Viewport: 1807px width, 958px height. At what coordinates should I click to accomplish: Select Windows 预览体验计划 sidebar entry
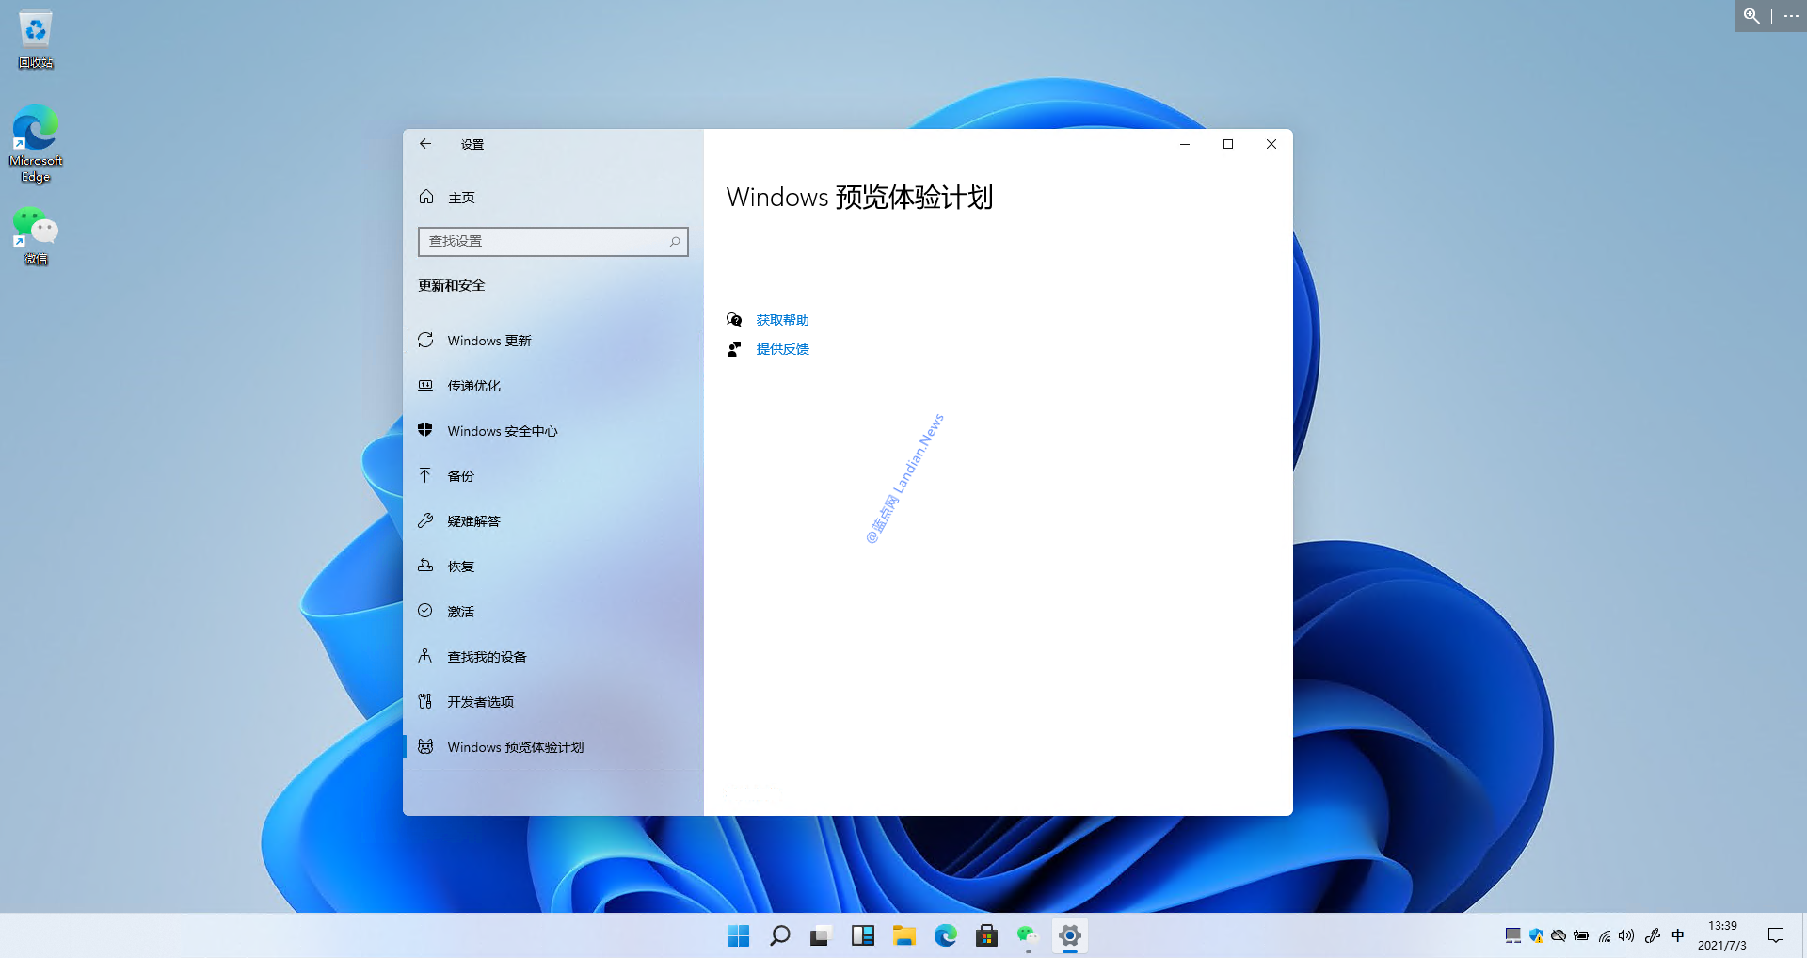(553, 747)
